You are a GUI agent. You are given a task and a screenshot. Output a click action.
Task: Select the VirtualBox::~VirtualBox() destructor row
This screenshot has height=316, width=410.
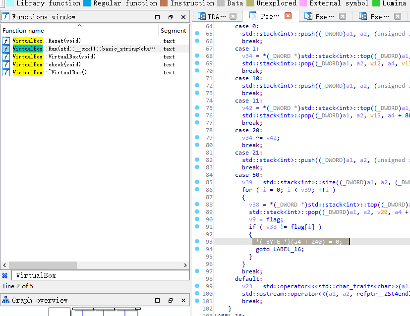coord(95,72)
